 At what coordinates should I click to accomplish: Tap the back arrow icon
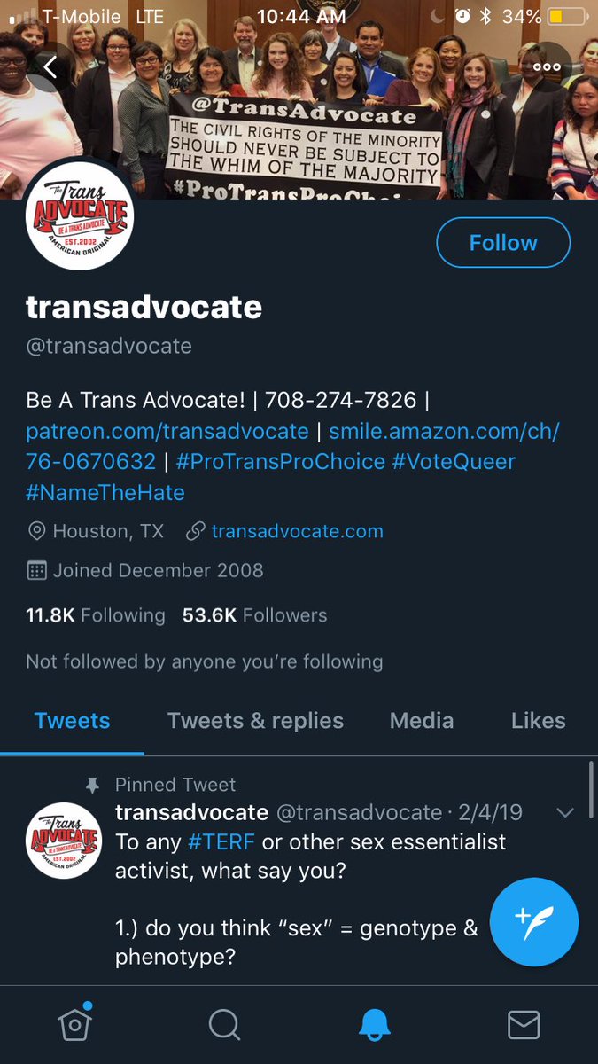[x=51, y=66]
